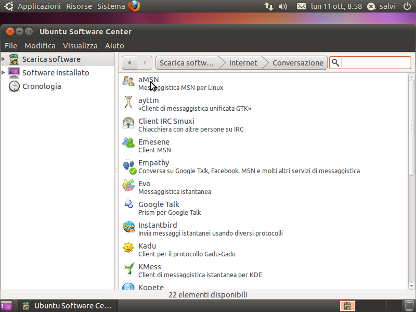
Task: Open the date and time 'lun 11 ott, 8.58'
Action: point(336,6)
